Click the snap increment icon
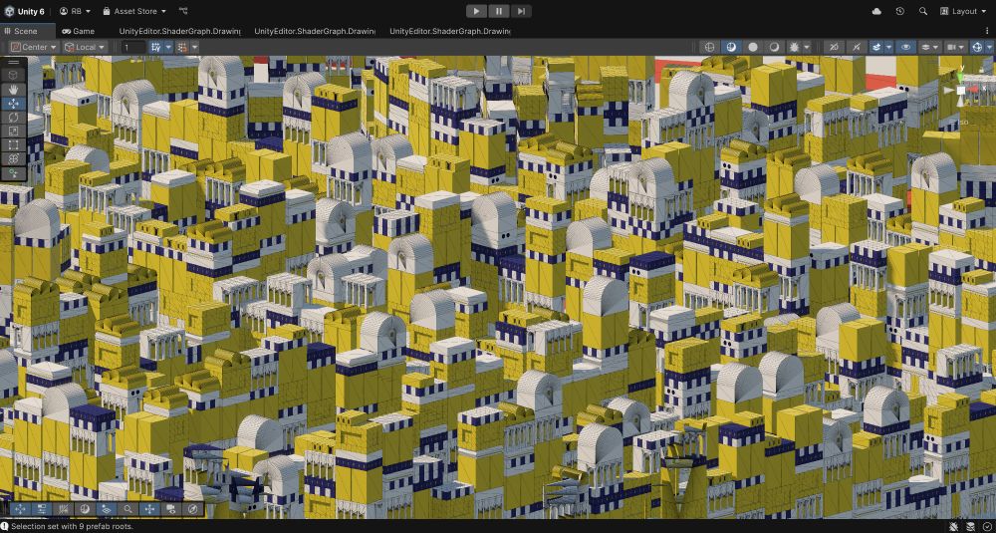 tap(182, 47)
